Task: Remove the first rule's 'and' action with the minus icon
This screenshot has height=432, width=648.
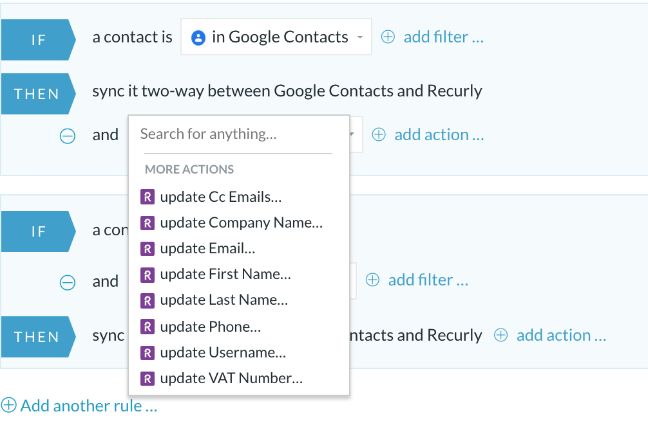Action: (x=68, y=136)
